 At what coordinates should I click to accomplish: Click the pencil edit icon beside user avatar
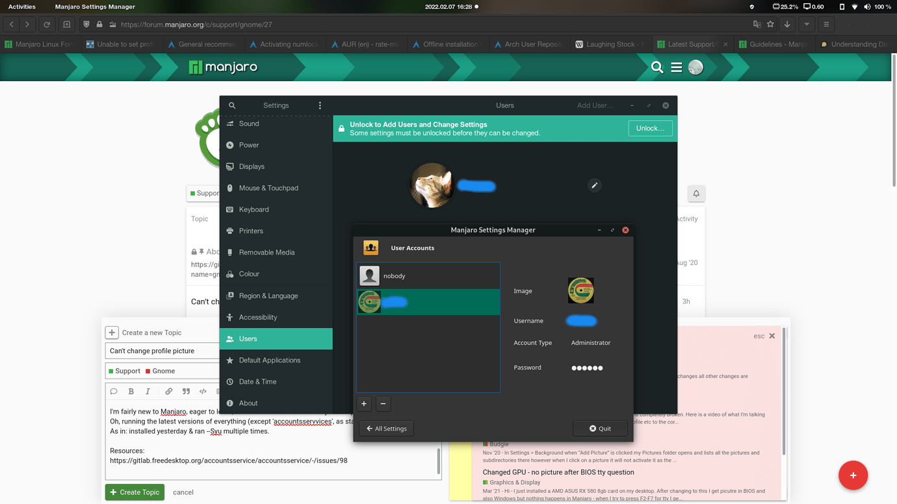(594, 186)
